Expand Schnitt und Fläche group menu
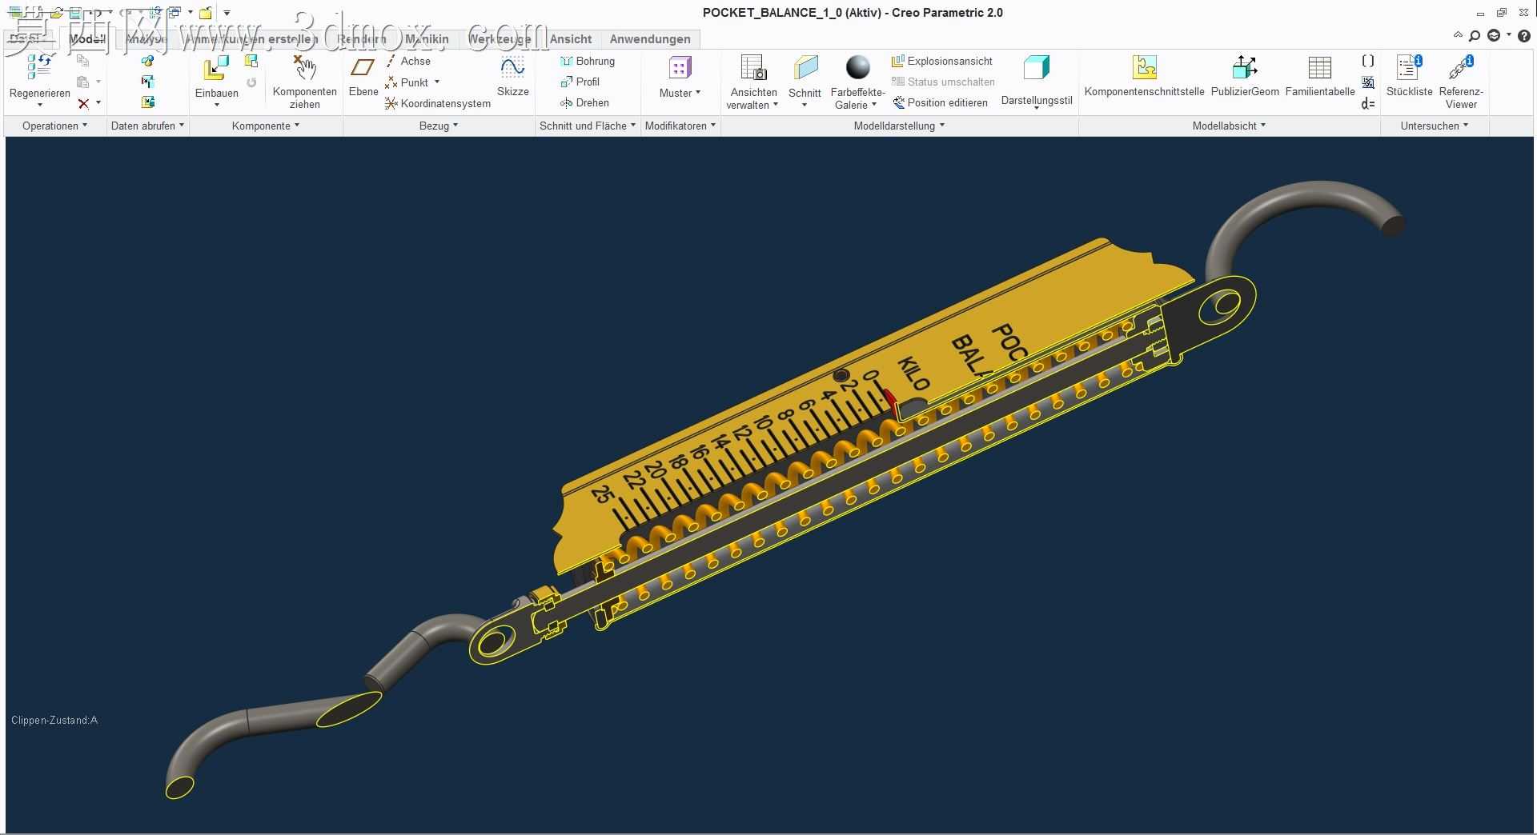 click(x=587, y=126)
